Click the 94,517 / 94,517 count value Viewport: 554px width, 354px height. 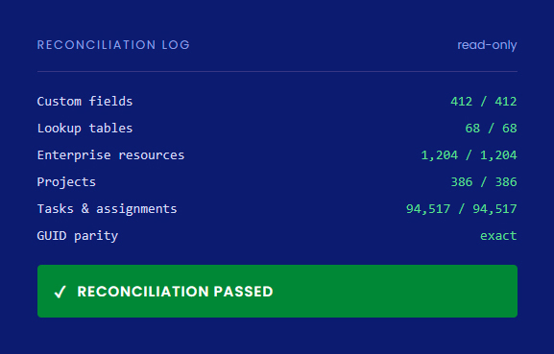(461, 209)
